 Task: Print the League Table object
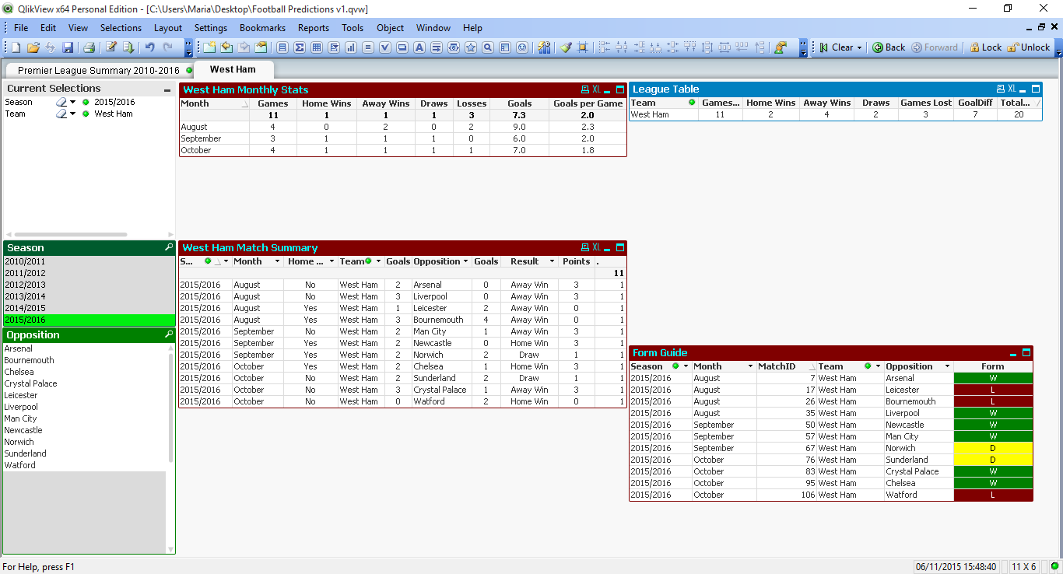1001,89
